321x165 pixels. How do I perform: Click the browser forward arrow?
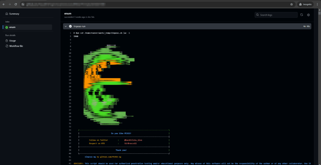[x=10, y=4]
